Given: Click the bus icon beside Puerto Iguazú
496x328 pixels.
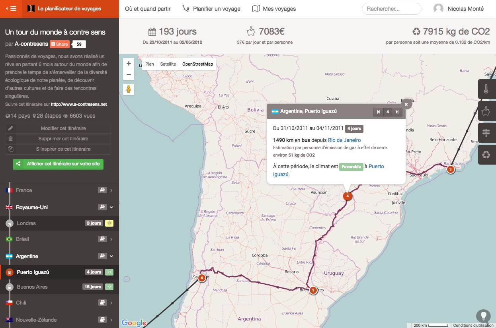Looking at the screenshot, I should click(10, 272).
